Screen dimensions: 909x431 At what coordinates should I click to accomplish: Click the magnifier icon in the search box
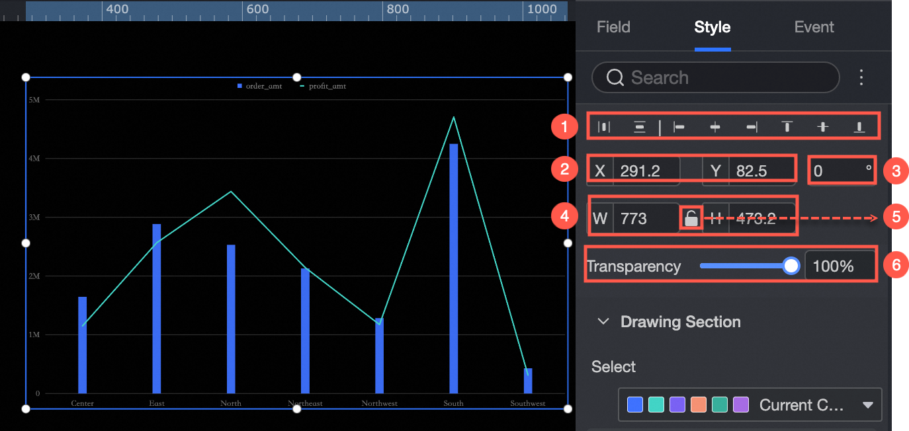click(x=615, y=77)
